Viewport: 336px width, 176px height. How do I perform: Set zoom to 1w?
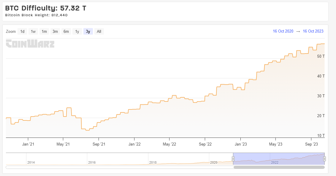[x=33, y=31]
